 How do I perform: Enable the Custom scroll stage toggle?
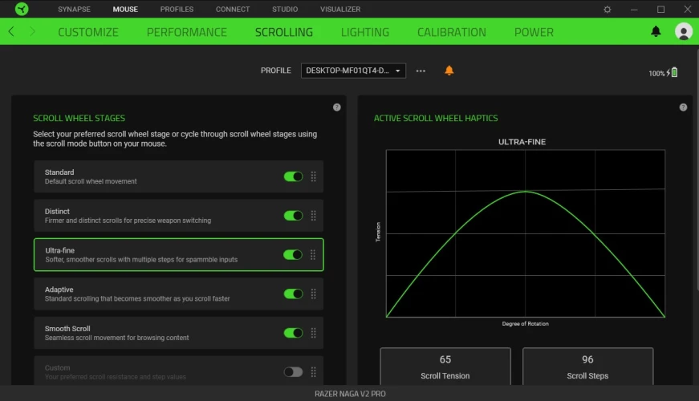click(x=293, y=372)
